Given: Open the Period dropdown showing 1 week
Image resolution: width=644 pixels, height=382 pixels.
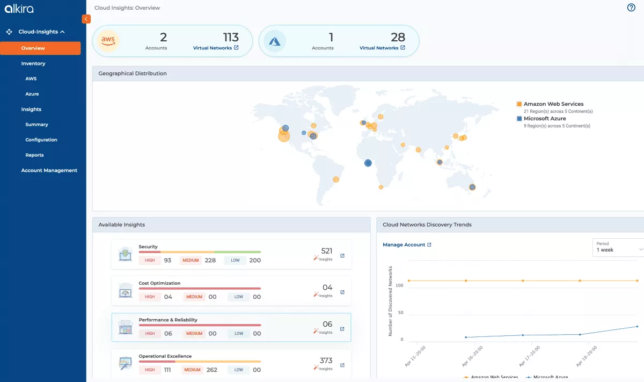Looking at the screenshot, I should click(x=617, y=247).
